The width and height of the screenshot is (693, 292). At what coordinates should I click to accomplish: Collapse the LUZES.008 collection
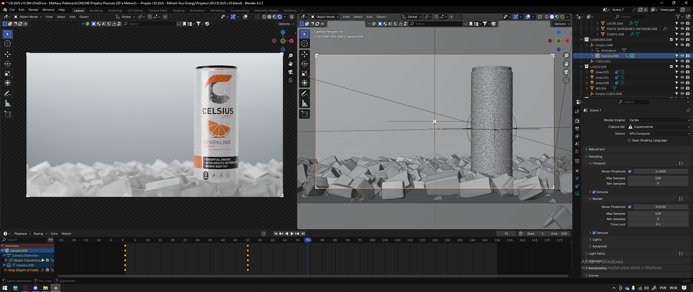(581, 67)
